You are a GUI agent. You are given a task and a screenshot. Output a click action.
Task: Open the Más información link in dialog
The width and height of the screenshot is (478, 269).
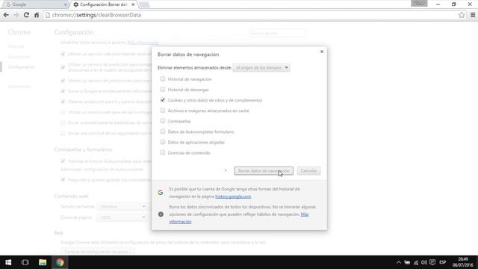click(239, 218)
